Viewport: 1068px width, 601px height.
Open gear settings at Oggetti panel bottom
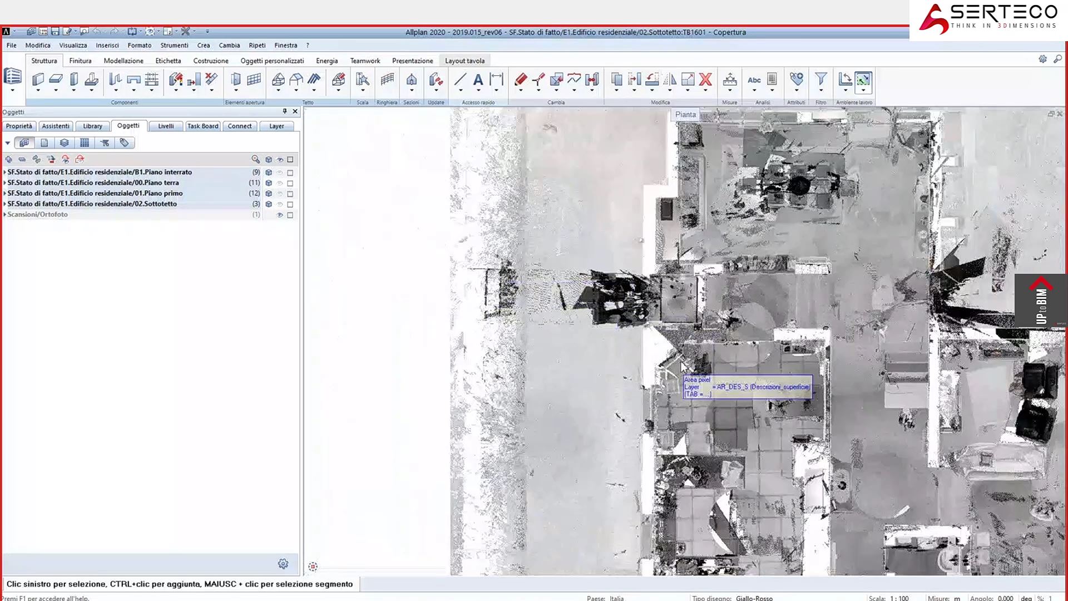click(283, 564)
